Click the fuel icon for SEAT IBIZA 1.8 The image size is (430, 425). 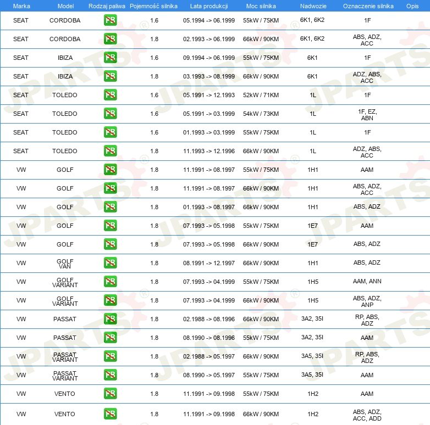click(110, 76)
